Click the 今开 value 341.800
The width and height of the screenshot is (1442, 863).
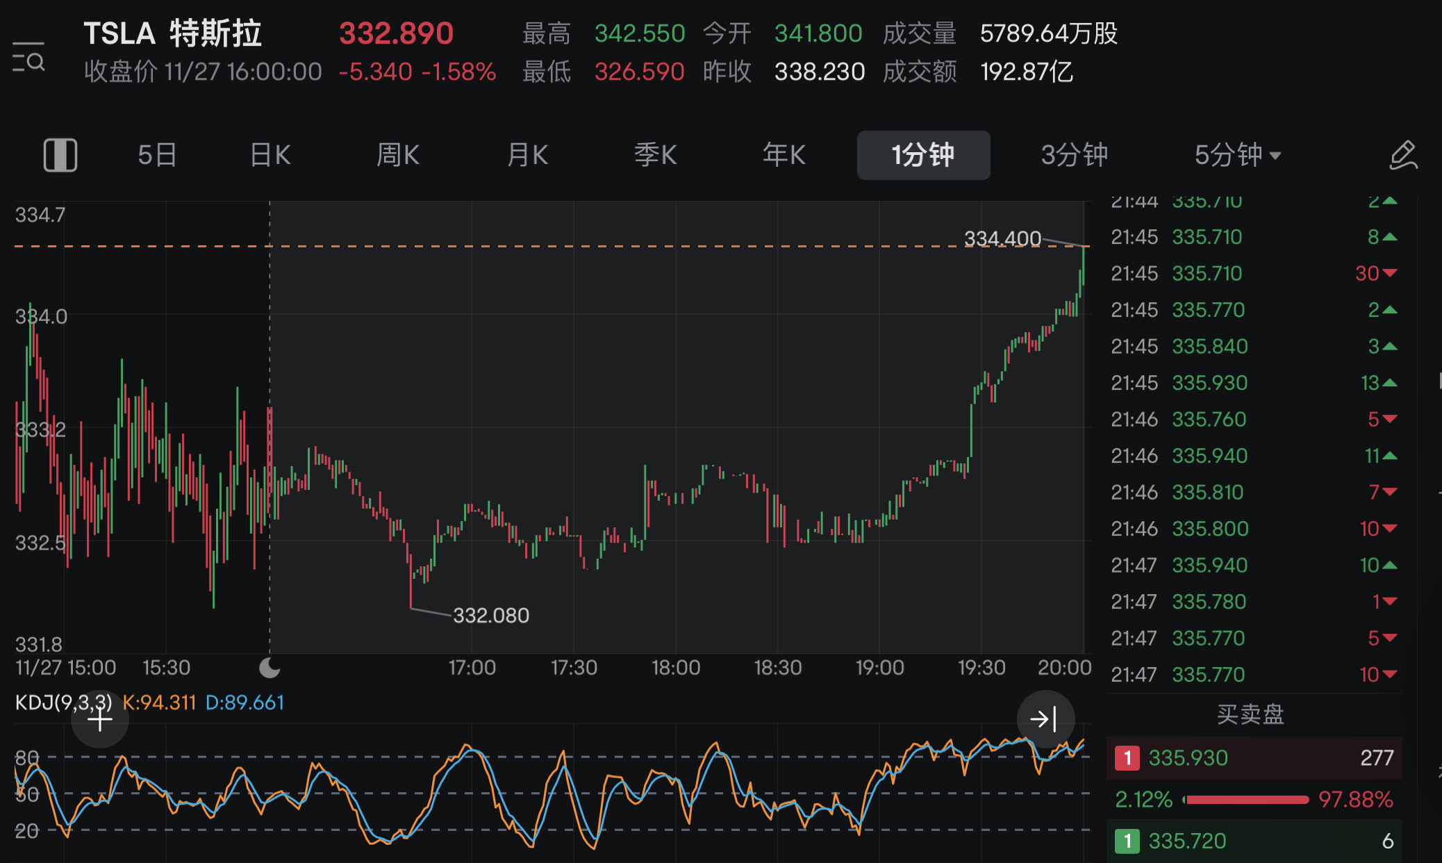coord(818,33)
